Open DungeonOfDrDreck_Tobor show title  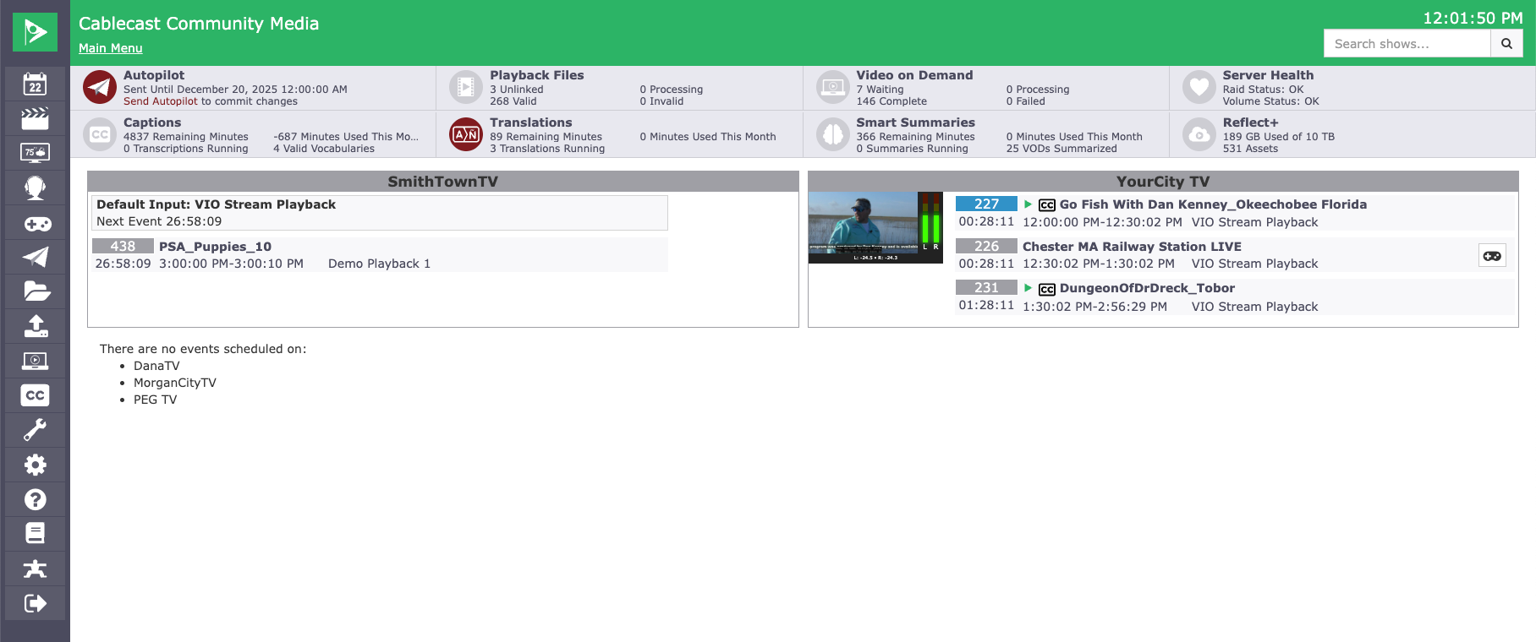pyautogui.click(x=1147, y=288)
